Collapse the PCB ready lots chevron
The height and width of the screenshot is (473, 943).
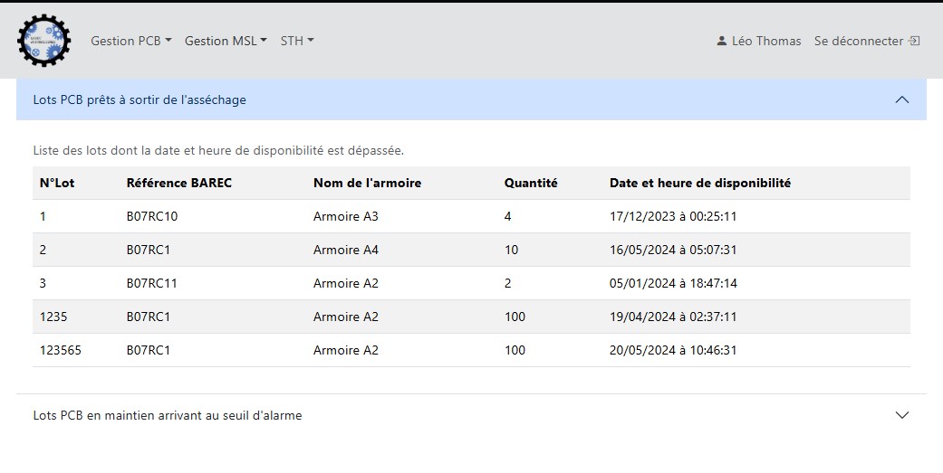coord(901,99)
